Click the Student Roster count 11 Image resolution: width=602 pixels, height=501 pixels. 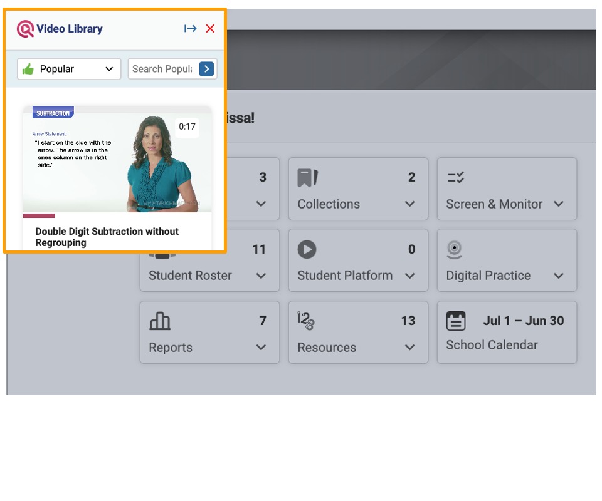click(259, 249)
